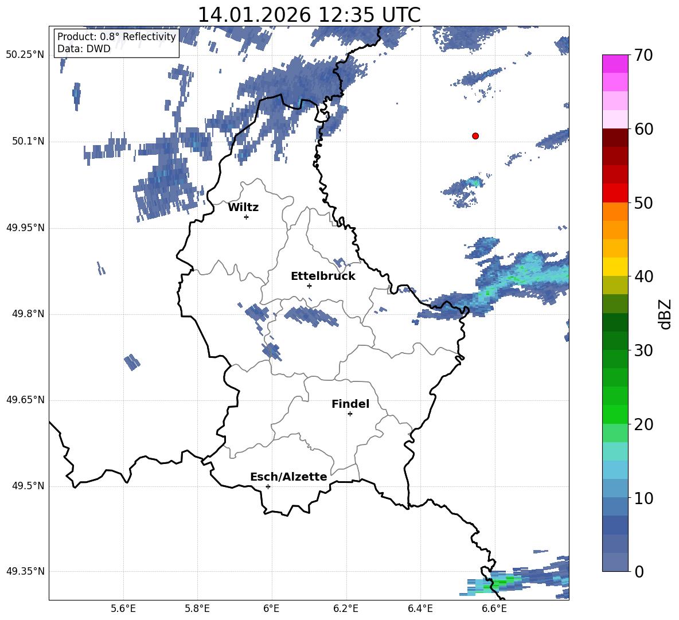679x620 pixels.
Task: Click the Ettelbruck city label
Action: pyautogui.click(x=323, y=276)
